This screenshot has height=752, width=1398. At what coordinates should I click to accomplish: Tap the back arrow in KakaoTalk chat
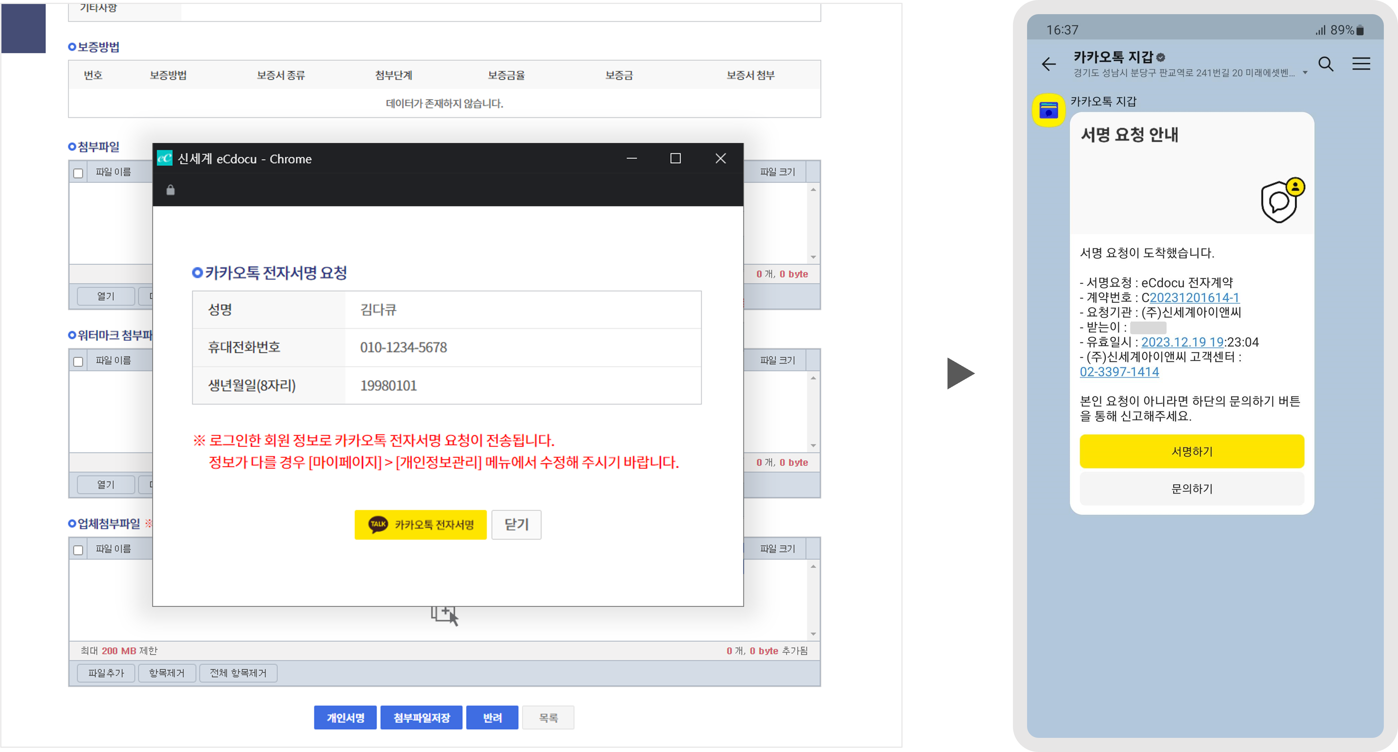(x=1048, y=65)
